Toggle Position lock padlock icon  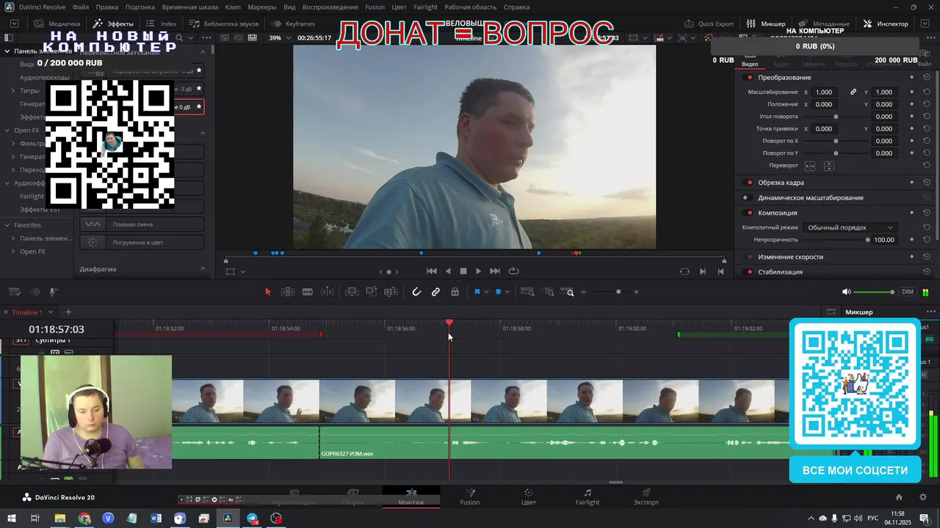[x=455, y=292]
